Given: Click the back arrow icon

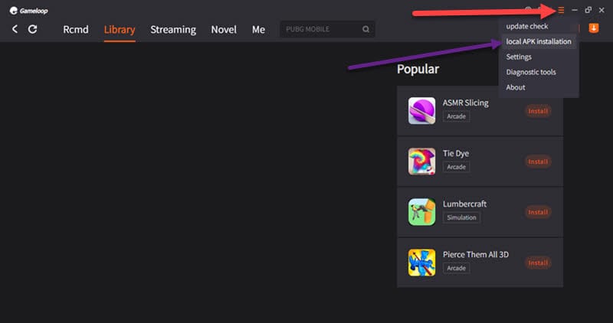Looking at the screenshot, I should point(15,29).
